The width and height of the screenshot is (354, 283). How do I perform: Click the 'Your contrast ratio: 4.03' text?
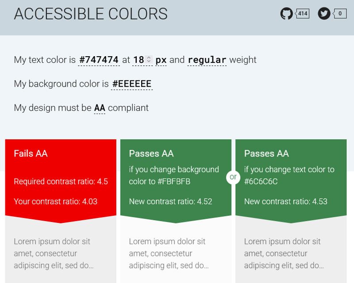tap(56, 202)
